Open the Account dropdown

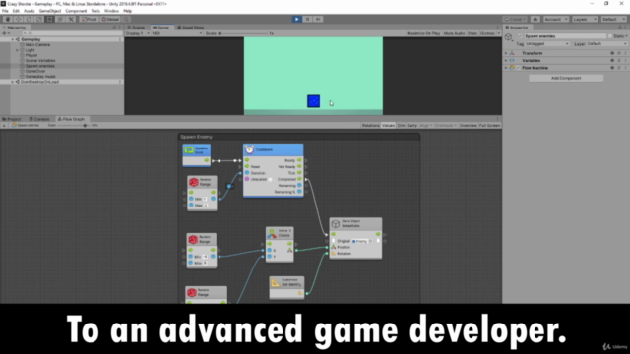pyautogui.click(x=556, y=19)
